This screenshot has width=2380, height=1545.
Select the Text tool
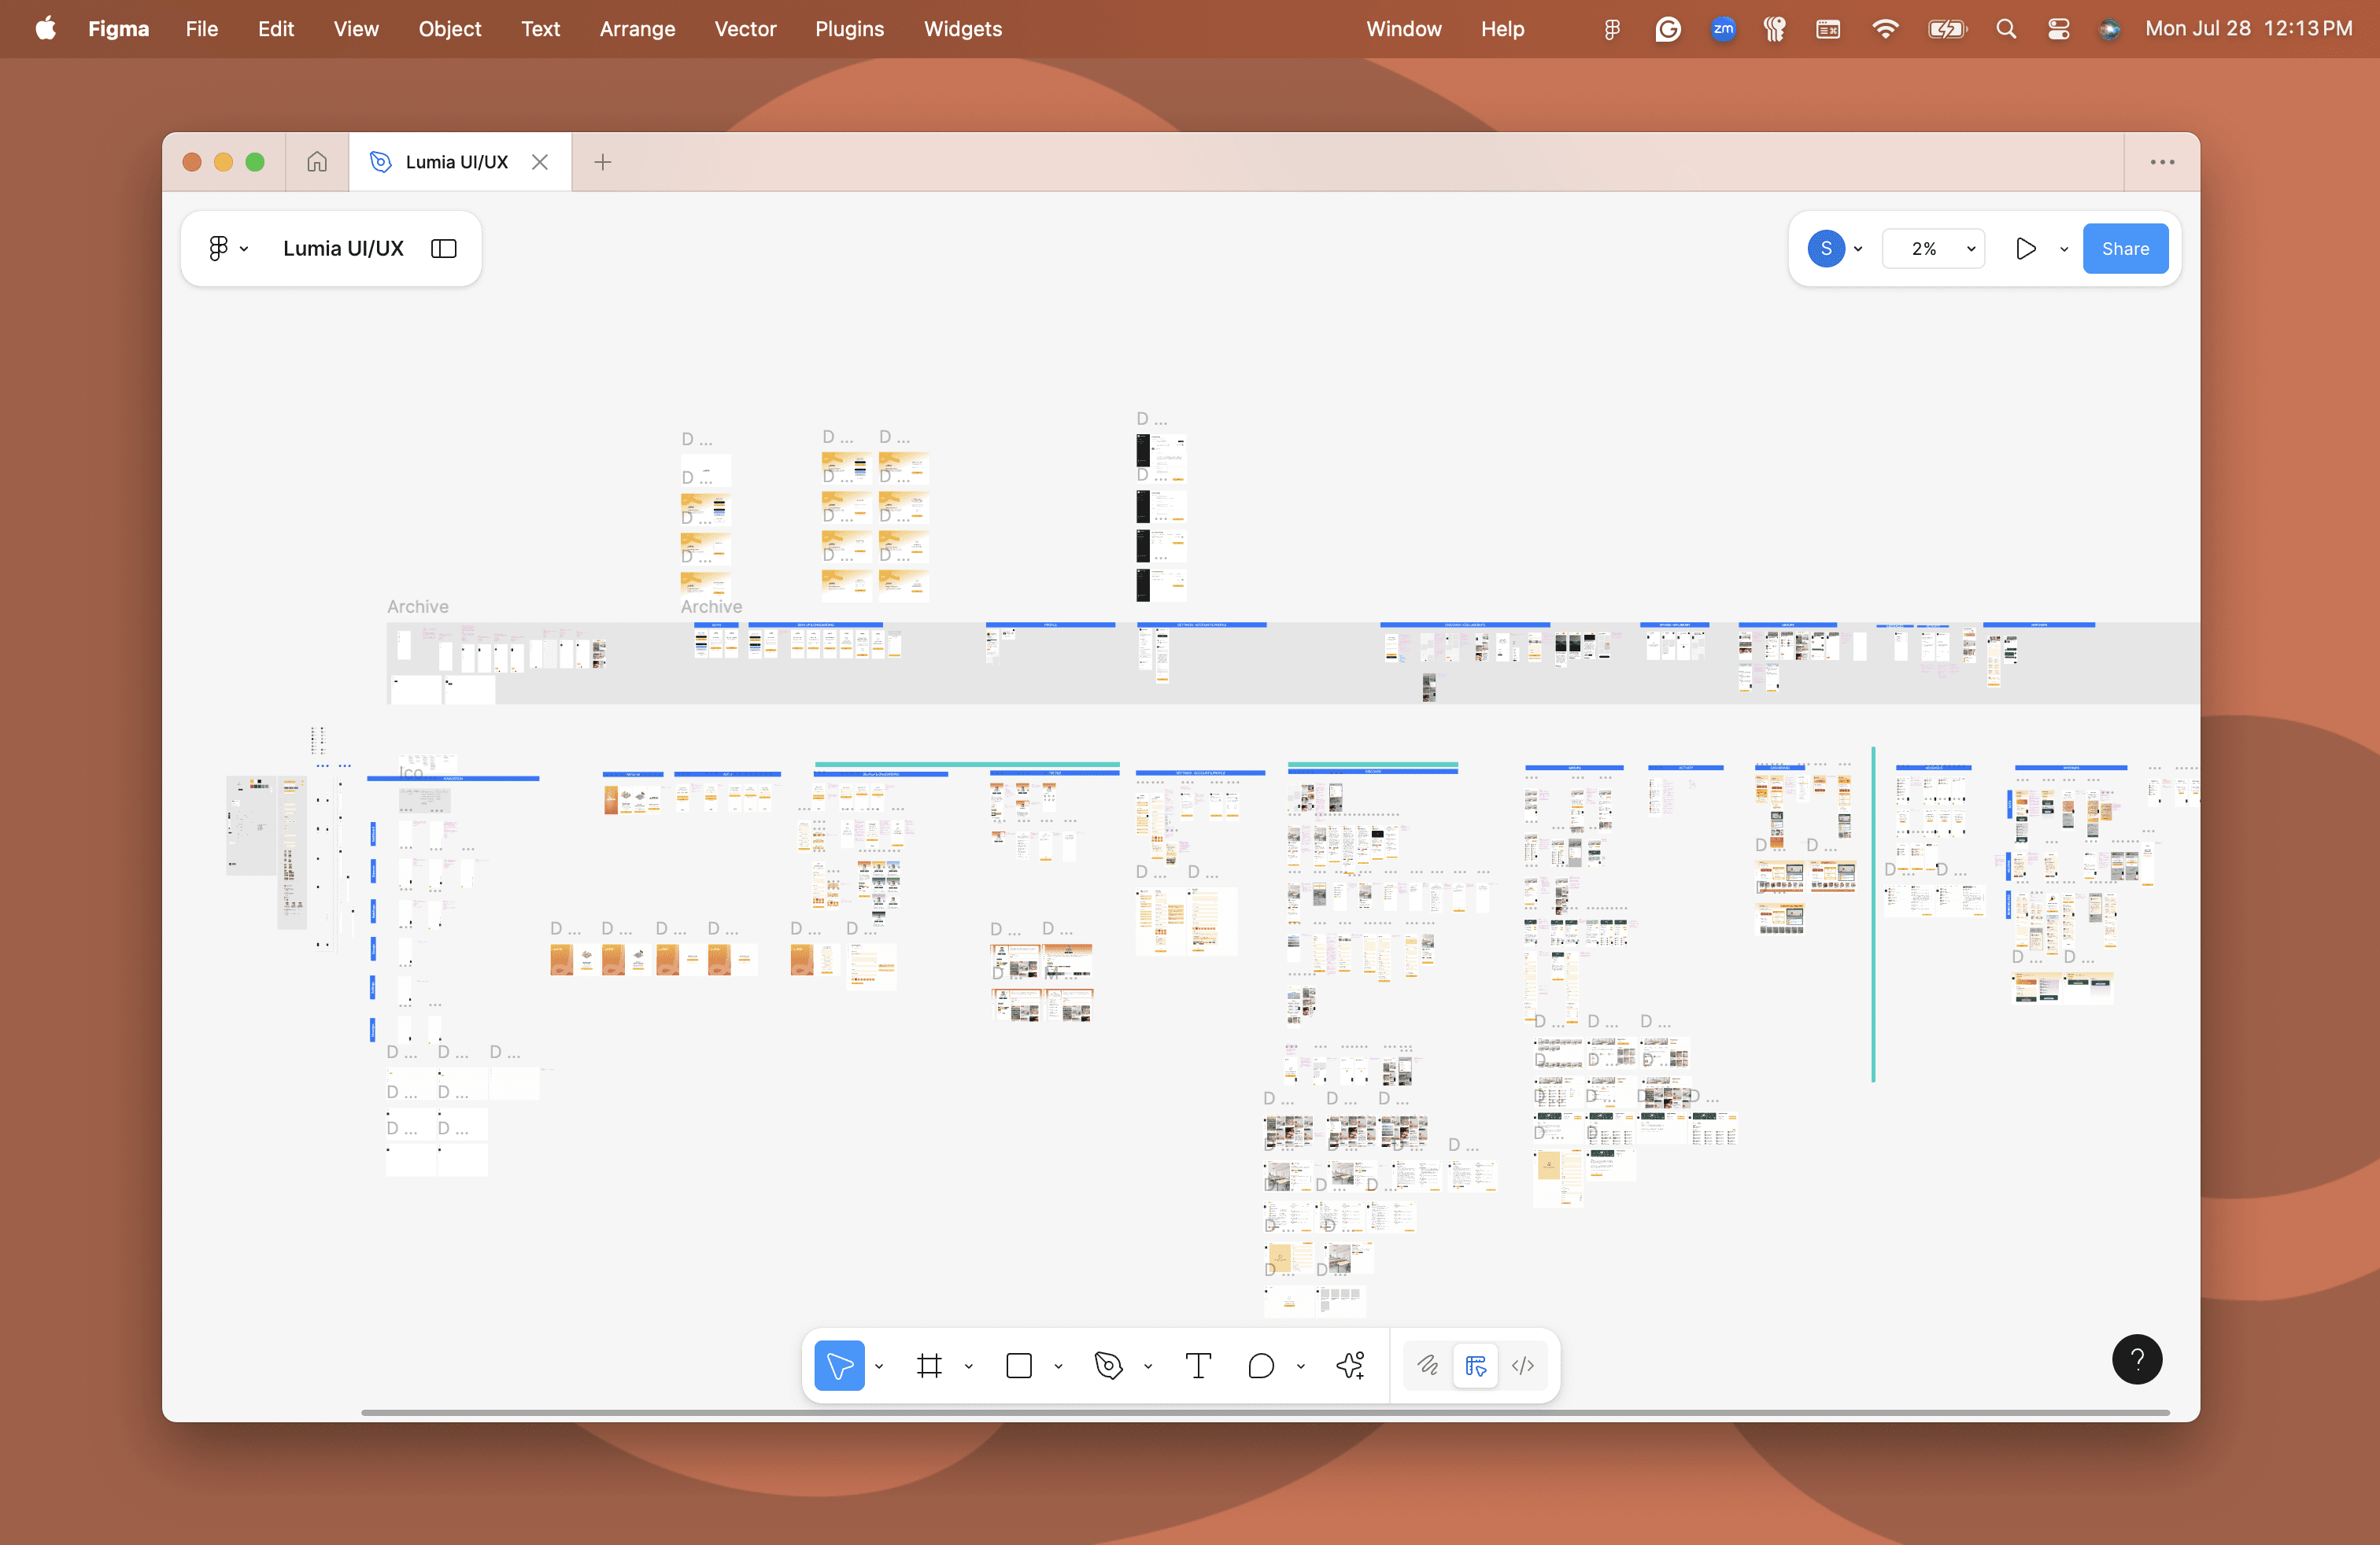[1198, 1365]
